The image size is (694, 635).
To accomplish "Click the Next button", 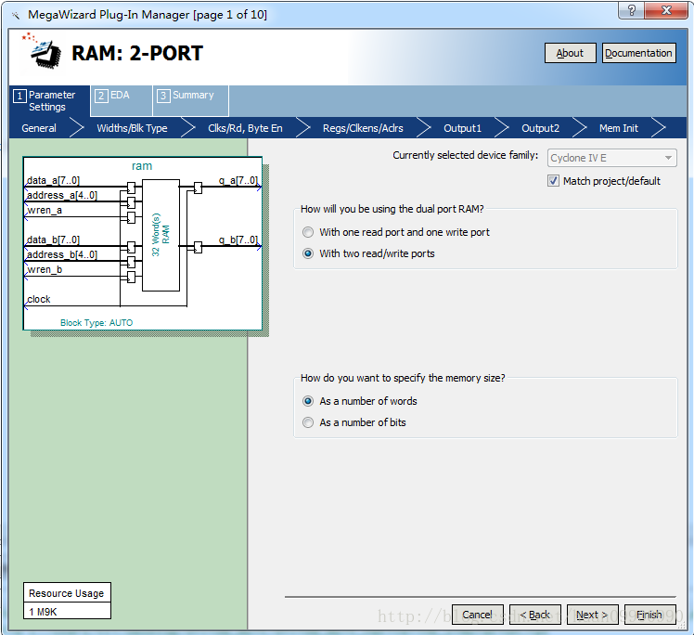I will [x=593, y=615].
